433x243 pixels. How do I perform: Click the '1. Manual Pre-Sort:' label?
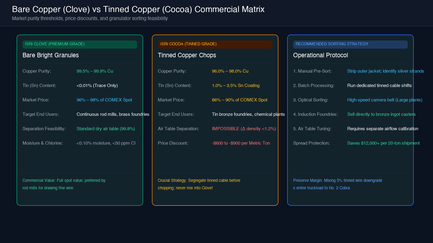click(312, 71)
